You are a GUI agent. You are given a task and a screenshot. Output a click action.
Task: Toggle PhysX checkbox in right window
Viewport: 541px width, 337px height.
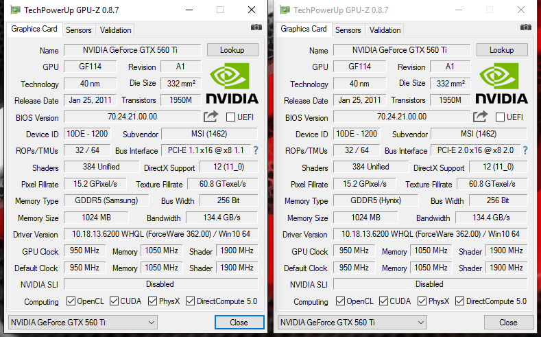[x=422, y=301]
